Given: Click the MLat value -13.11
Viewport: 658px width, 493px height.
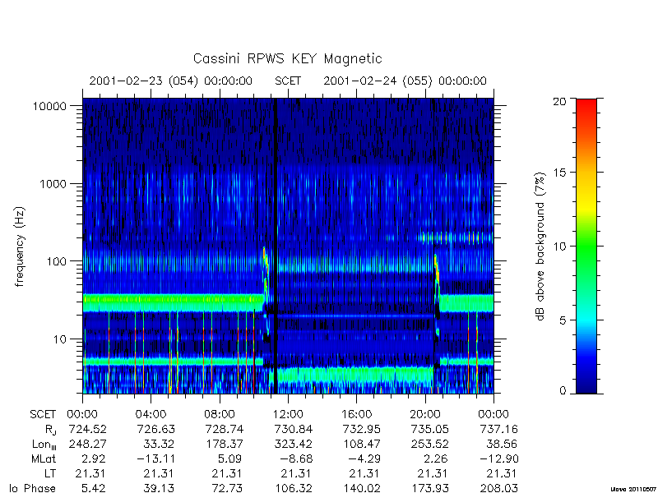Looking at the screenshot, I should coord(156,459).
